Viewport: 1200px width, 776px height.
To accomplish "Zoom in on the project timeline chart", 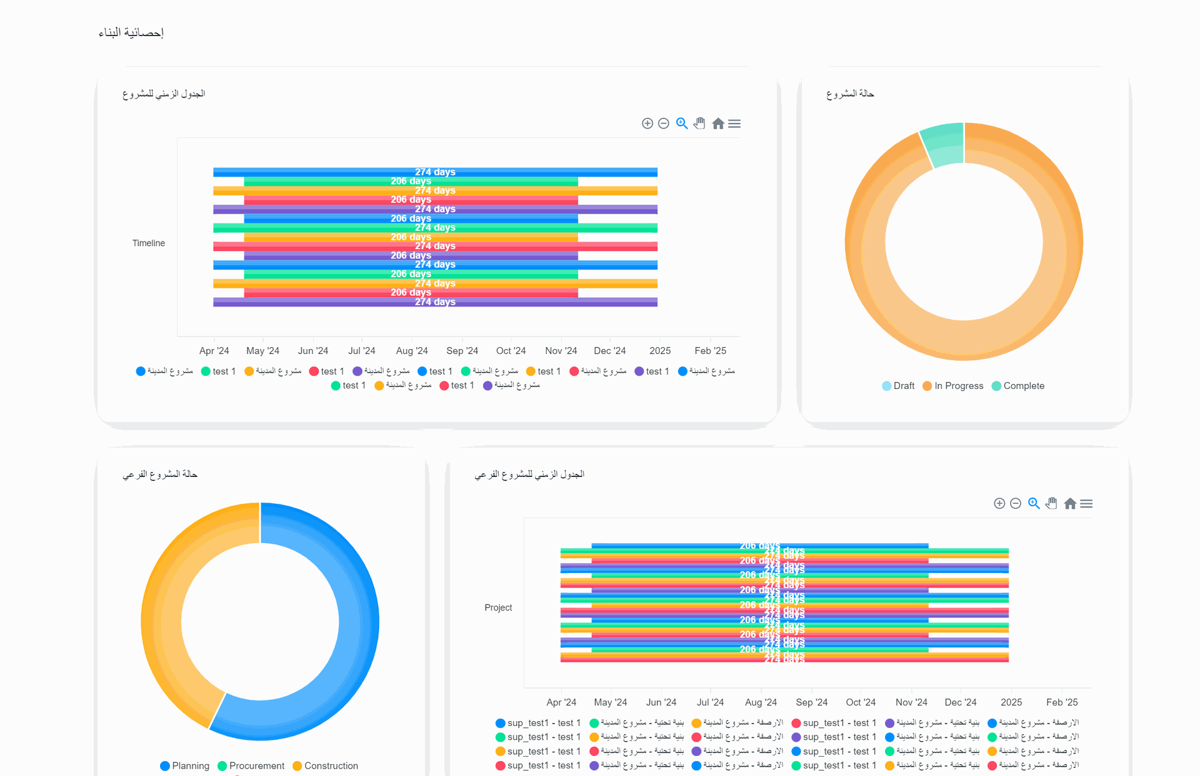I will click(647, 124).
